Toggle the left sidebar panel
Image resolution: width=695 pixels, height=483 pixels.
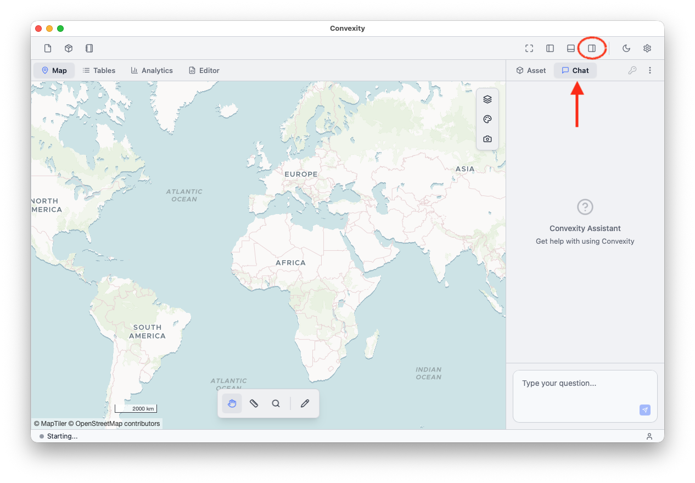click(550, 48)
